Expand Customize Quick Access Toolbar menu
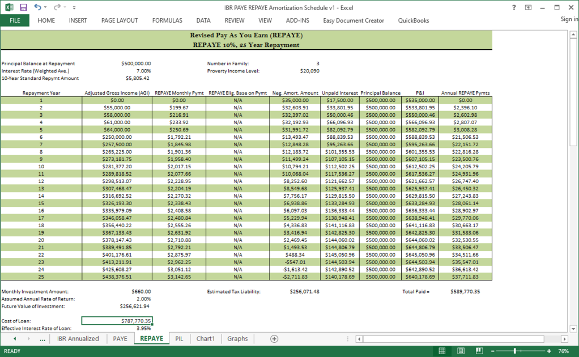Screen dimensions: 579x357 pyautogui.click(x=74, y=7)
